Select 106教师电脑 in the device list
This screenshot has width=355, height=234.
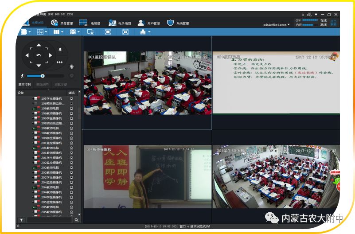[x=50, y=108]
